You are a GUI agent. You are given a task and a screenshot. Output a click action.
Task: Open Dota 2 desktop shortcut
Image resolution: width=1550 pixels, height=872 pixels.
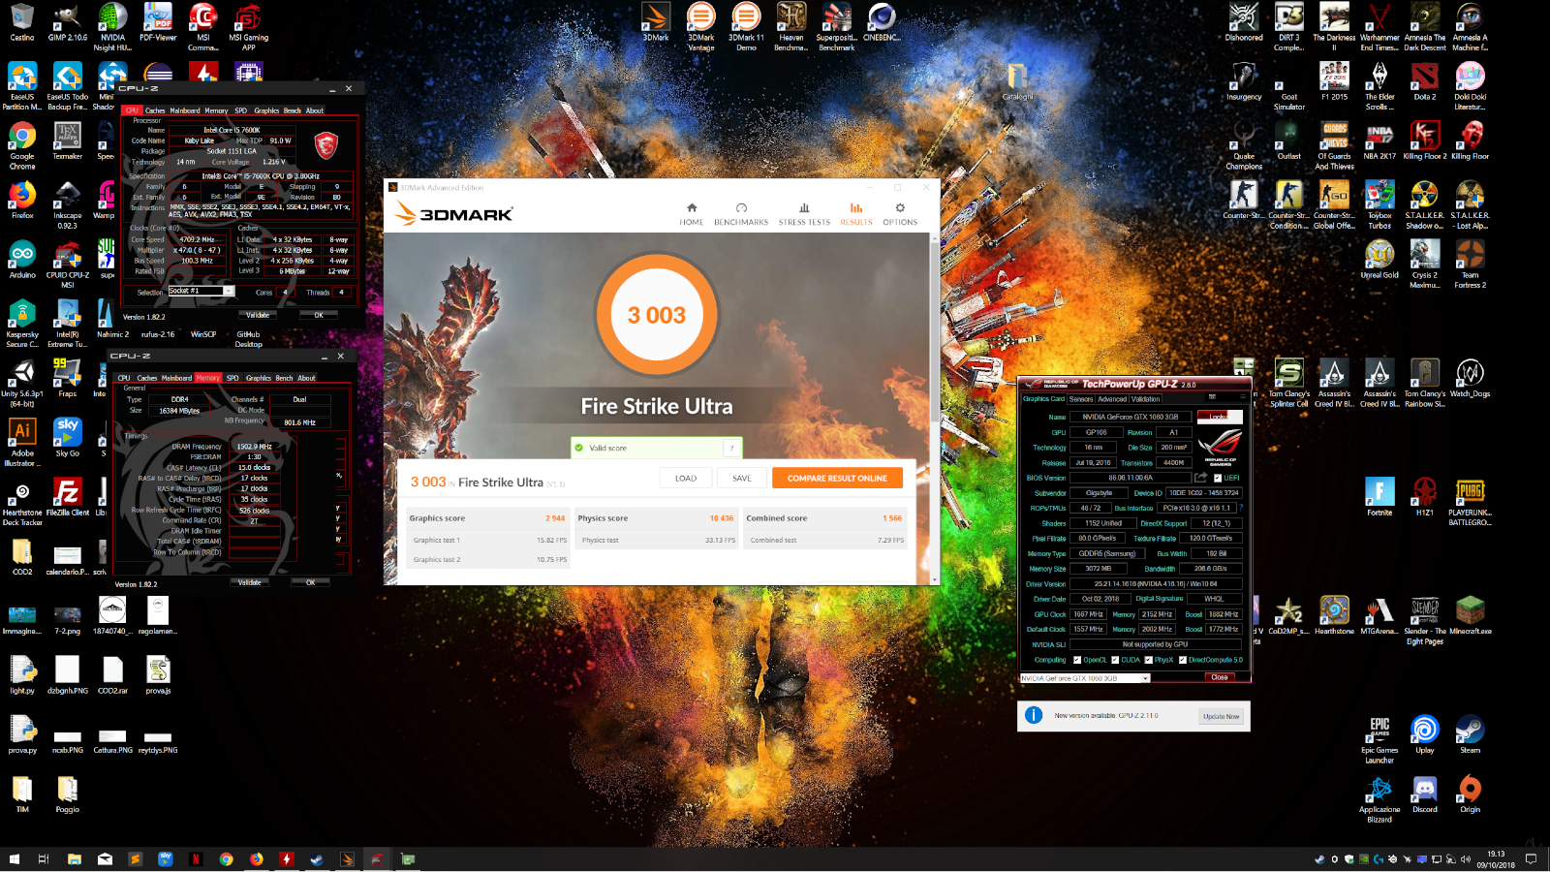tap(1424, 82)
